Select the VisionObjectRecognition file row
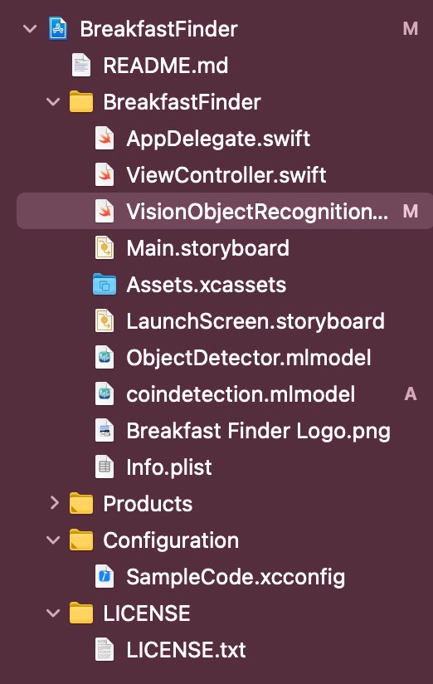433x684 pixels. click(225, 211)
